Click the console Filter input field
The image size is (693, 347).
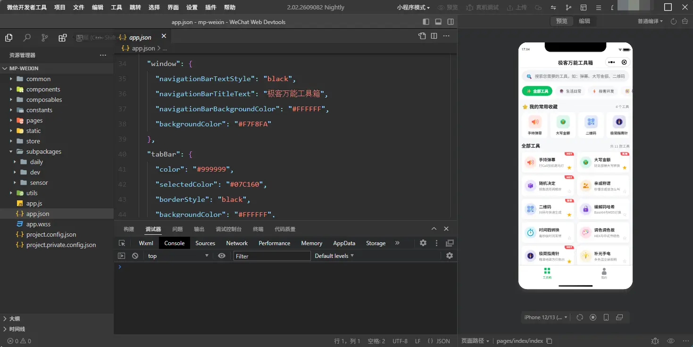pyautogui.click(x=272, y=256)
